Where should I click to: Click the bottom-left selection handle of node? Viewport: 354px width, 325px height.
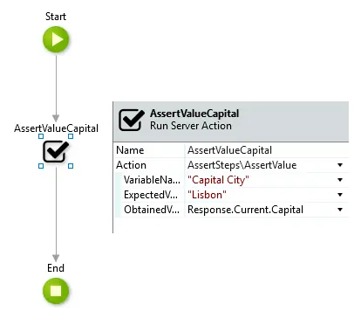click(x=41, y=166)
